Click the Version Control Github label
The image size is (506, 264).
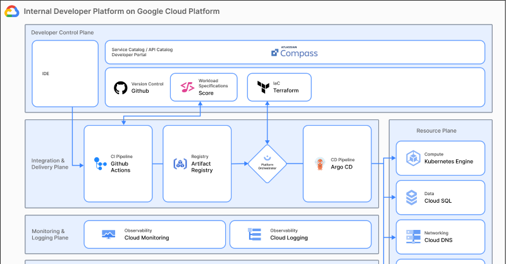coord(147,87)
